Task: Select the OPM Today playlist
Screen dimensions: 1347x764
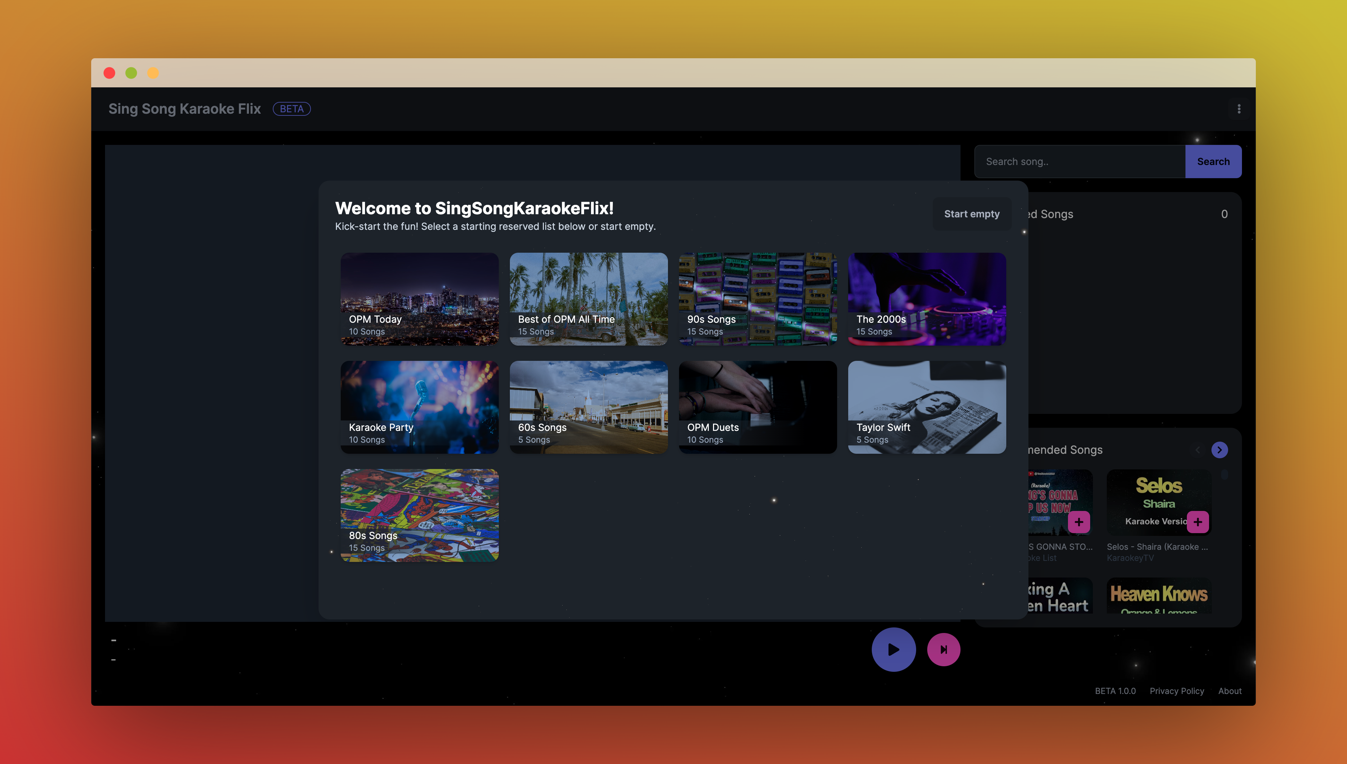Action: click(x=419, y=299)
